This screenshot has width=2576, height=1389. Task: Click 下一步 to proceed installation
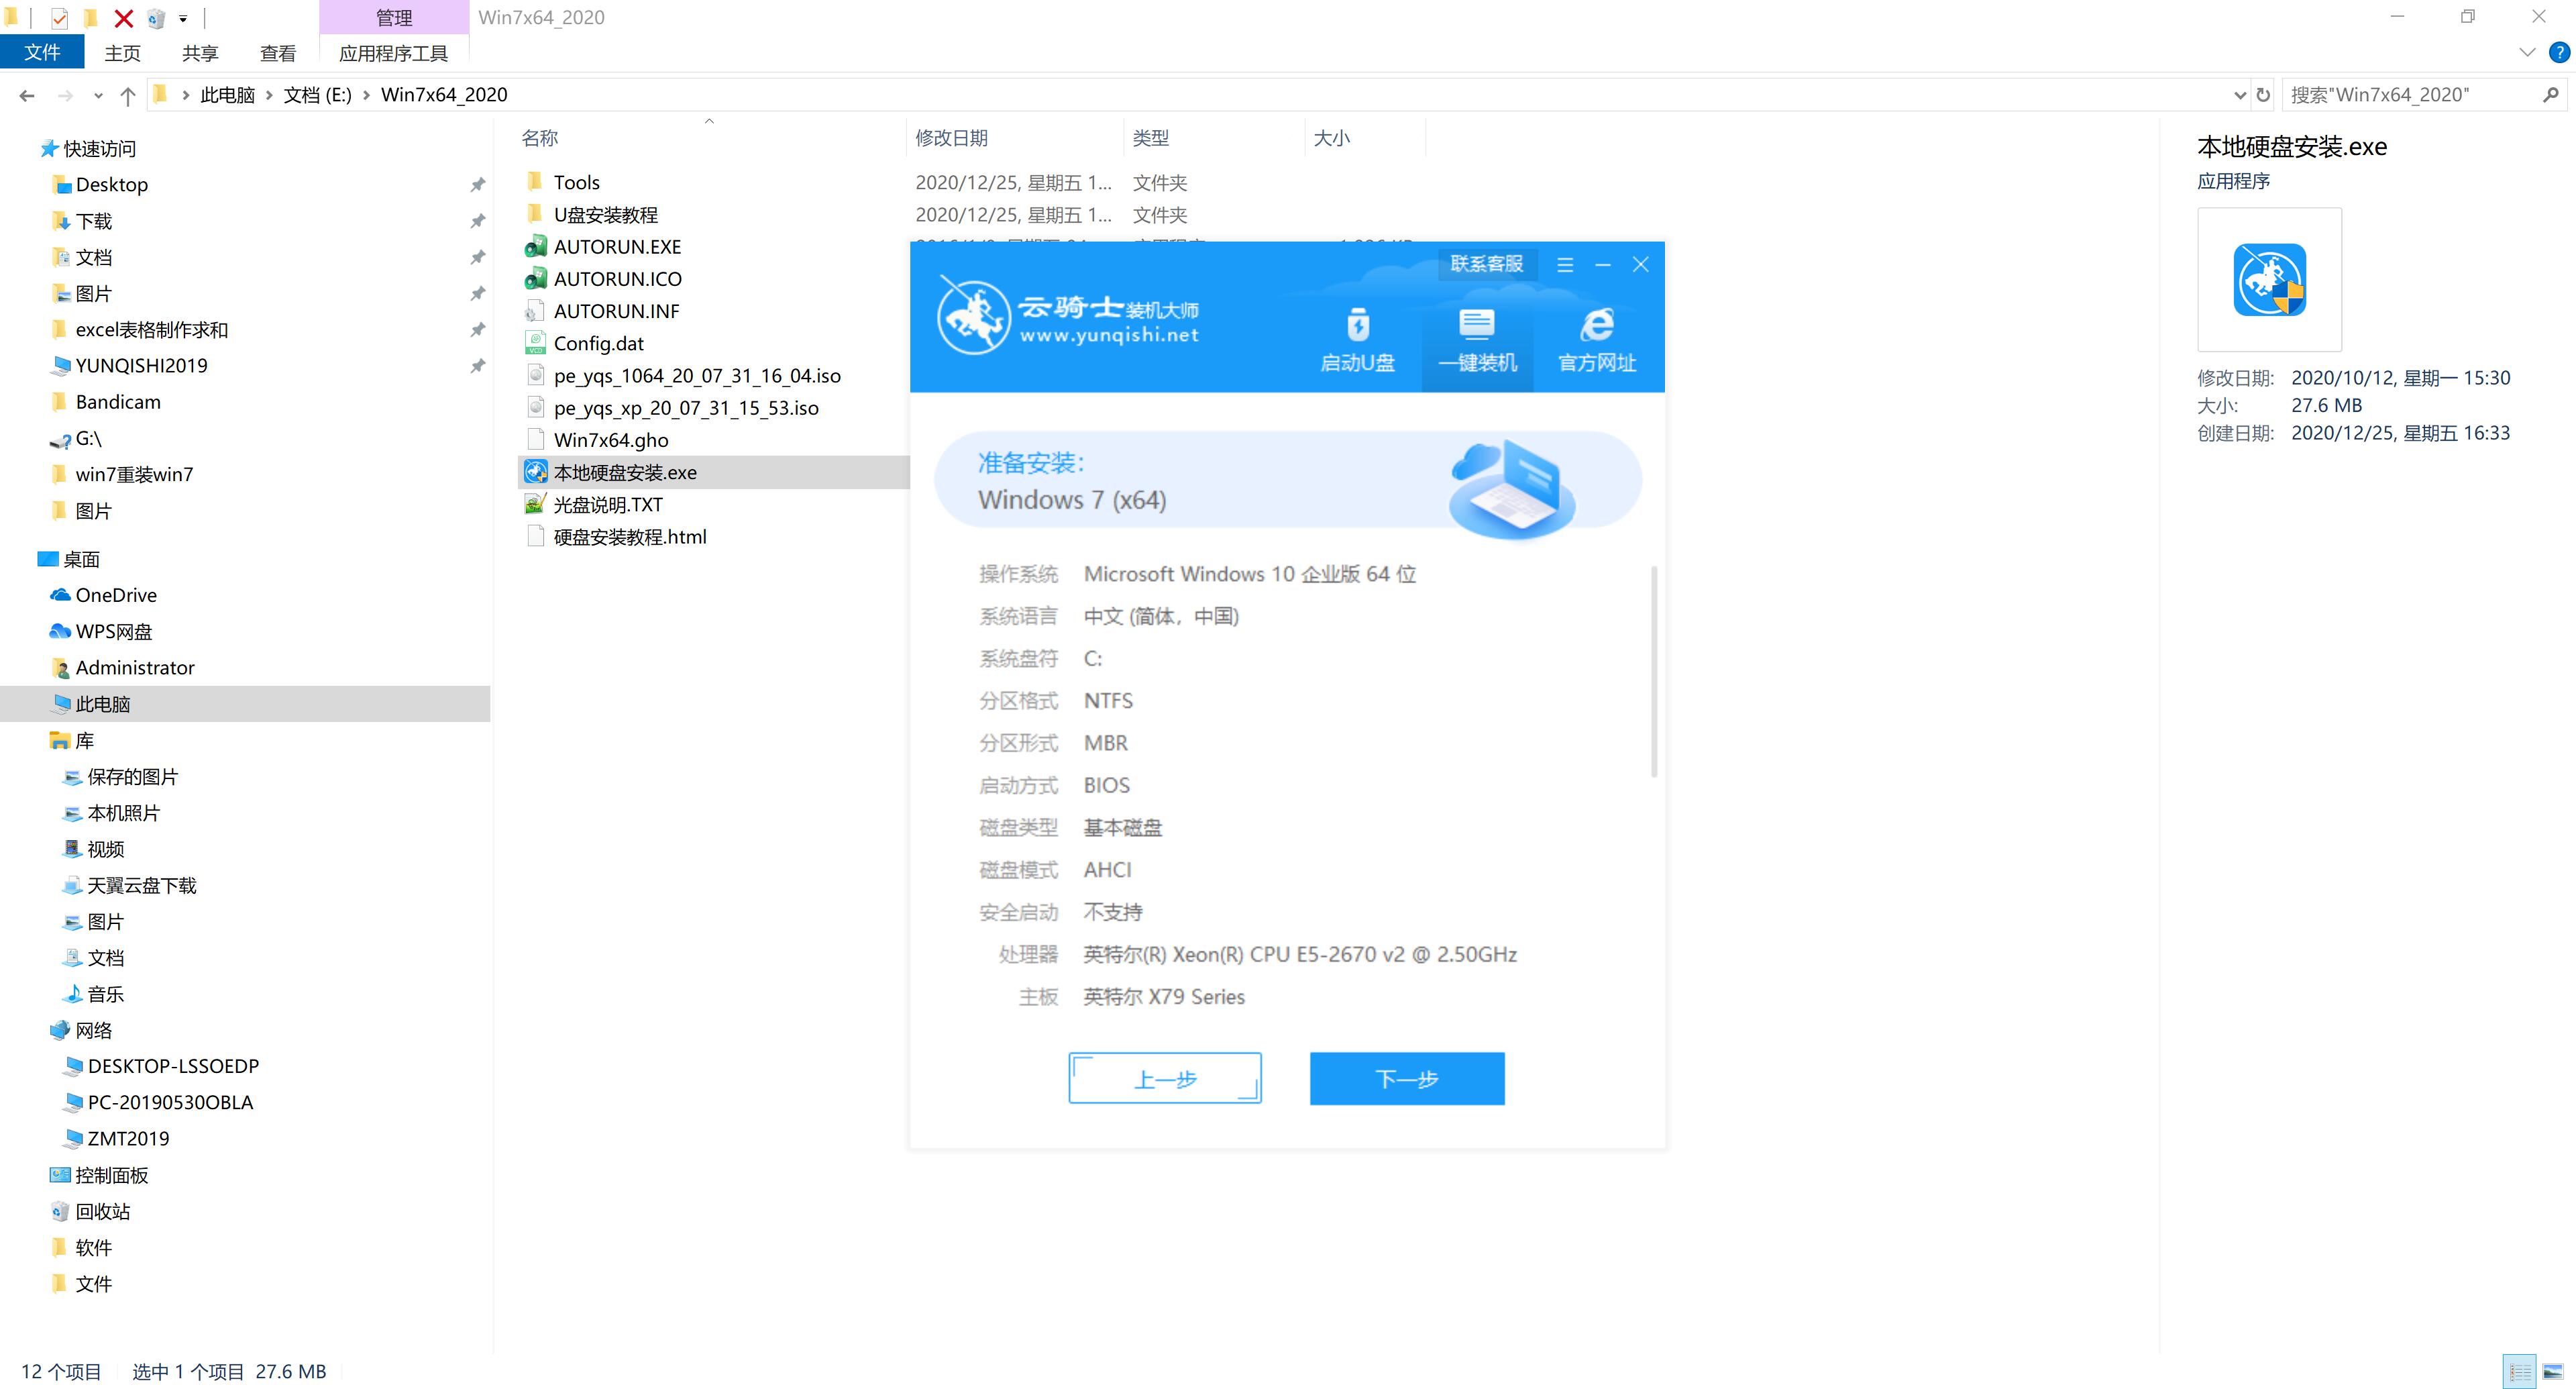(x=1405, y=1078)
